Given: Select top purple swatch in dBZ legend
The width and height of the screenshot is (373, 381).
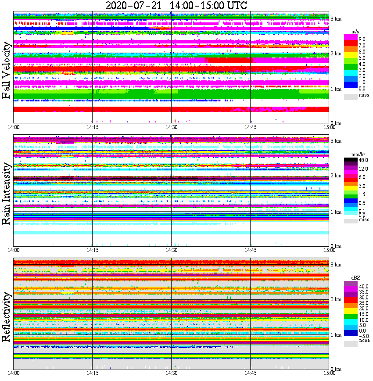Looking at the screenshot, I should pyautogui.click(x=351, y=284).
